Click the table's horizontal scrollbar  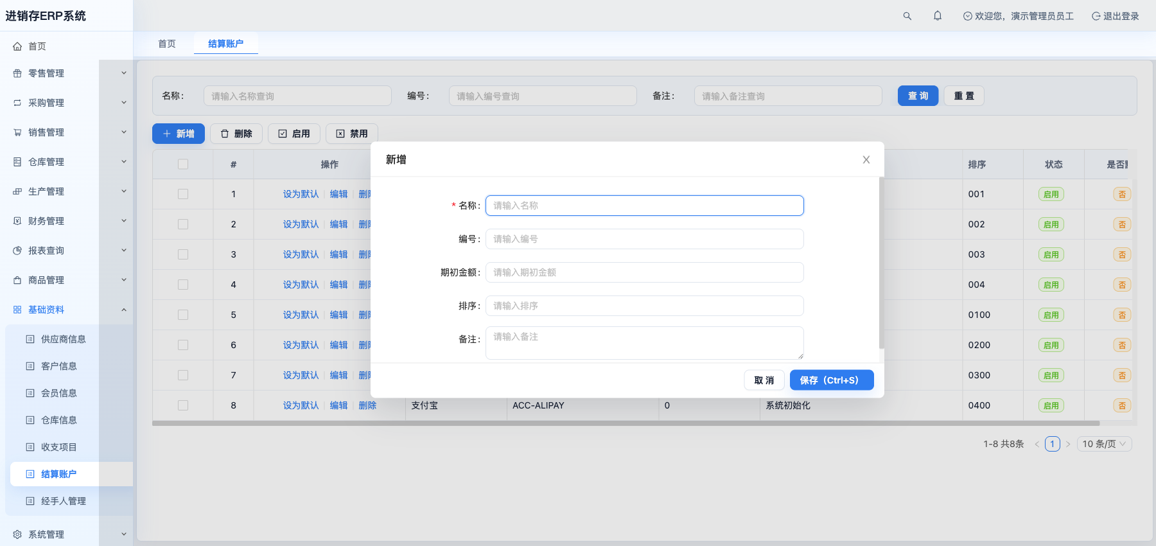coord(626,423)
